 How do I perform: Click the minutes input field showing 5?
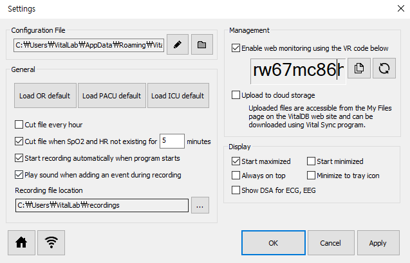coord(172,141)
